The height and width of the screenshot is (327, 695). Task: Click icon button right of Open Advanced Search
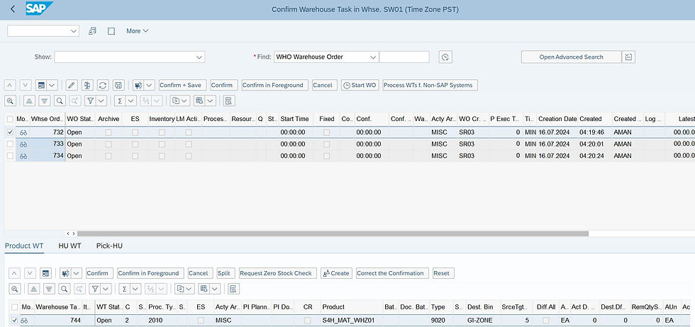coord(628,57)
